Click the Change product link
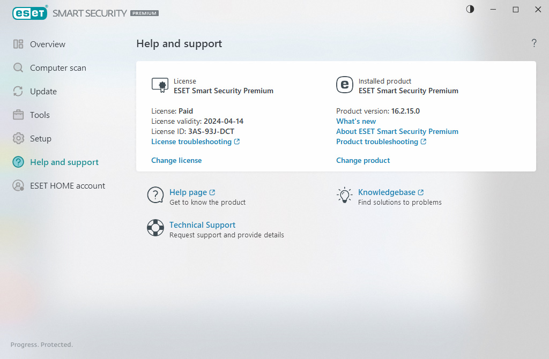The width and height of the screenshot is (549, 359). (x=363, y=160)
